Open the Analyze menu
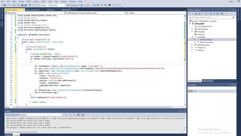This screenshot has height=136, width=241. click(64, 2)
